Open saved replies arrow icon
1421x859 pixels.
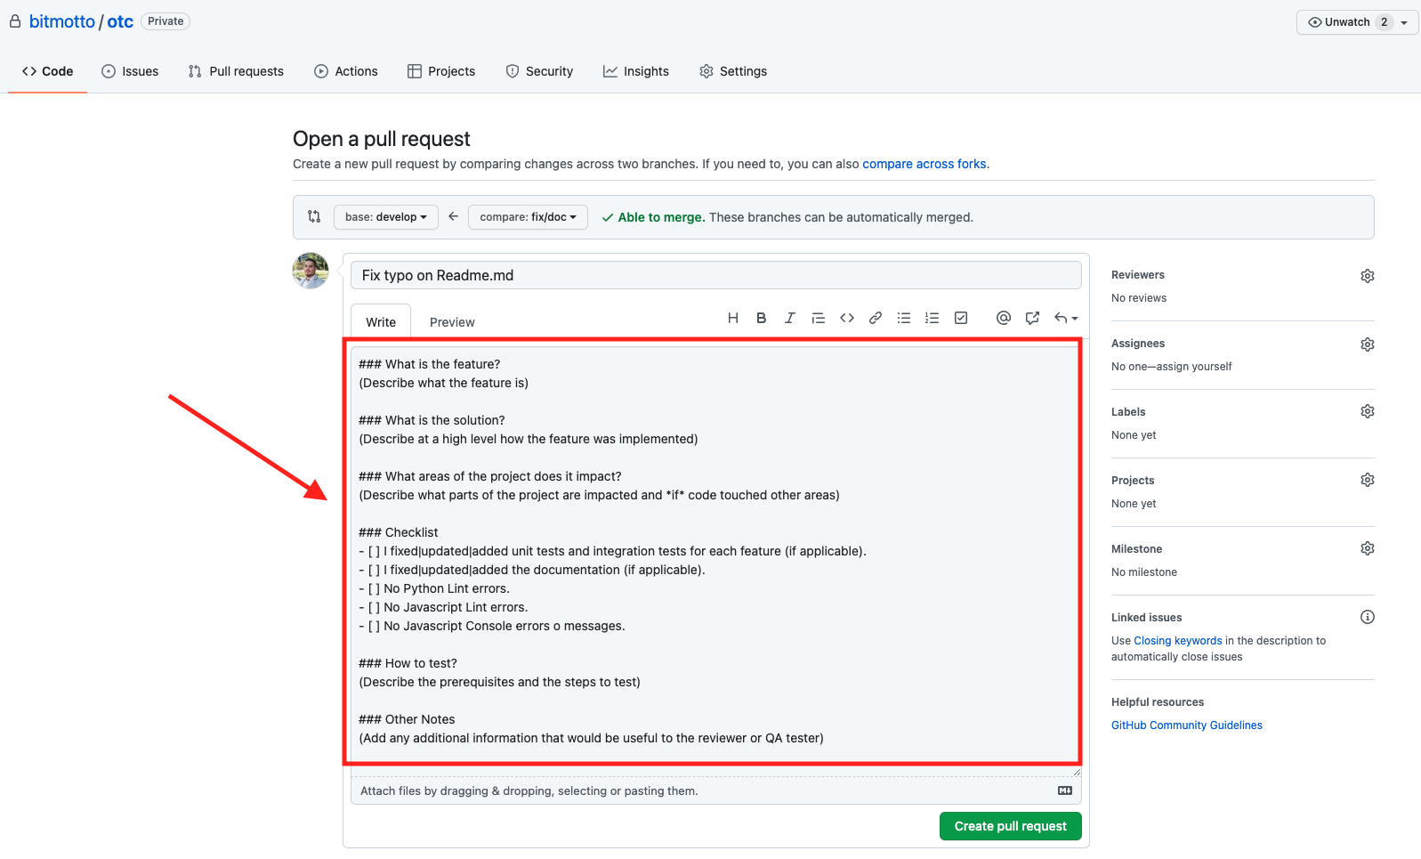click(x=1066, y=318)
